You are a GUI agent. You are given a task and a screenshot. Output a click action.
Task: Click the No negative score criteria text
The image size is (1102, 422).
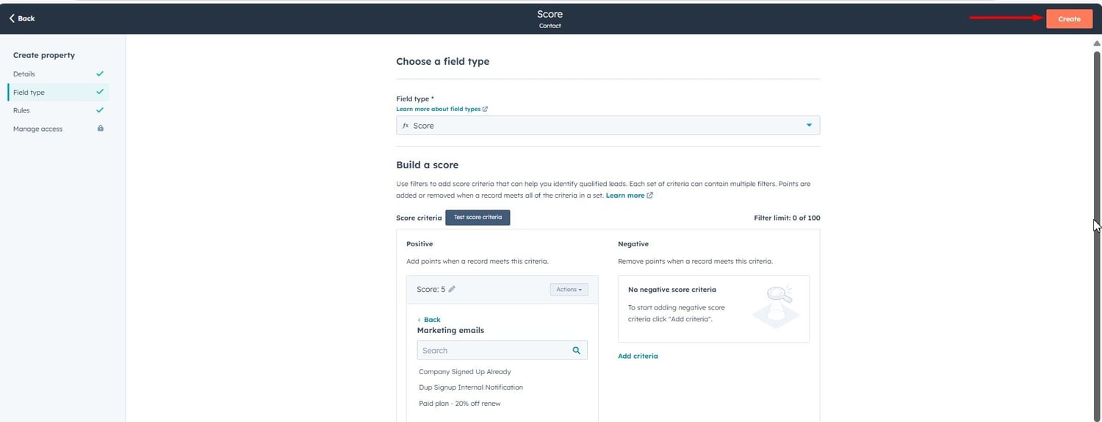(x=672, y=290)
